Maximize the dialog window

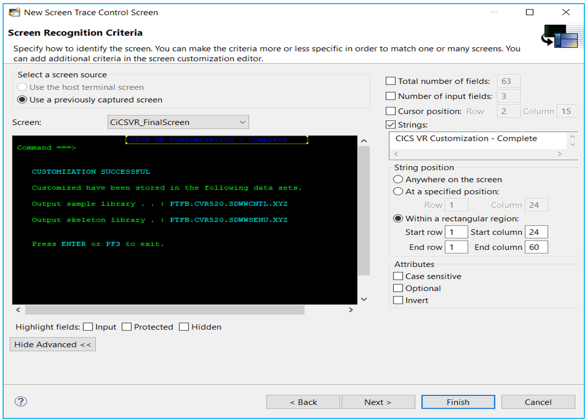click(x=529, y=12)
